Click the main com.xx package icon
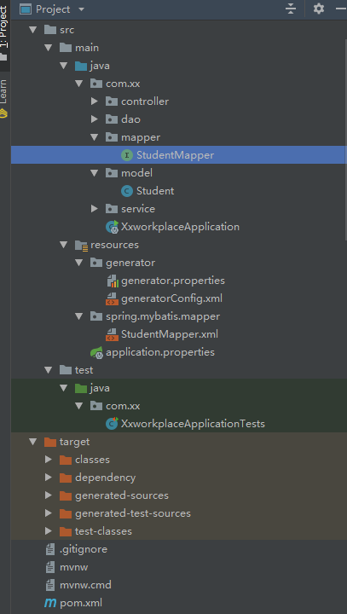The height and width of the screenshot is (614, 347). [96, 84]
